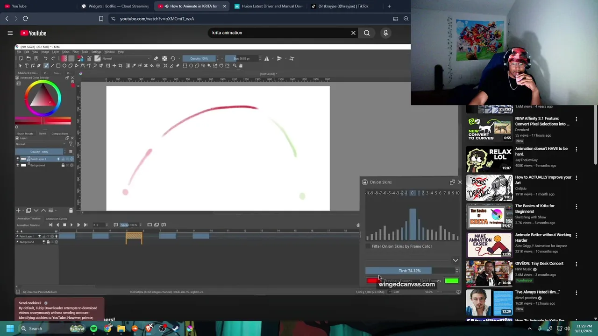Select the Crop tool in Krita
This screenshot has width=598, height=336.
pos(120,66)
